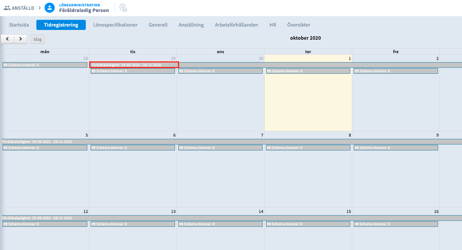Click date number 16
This screenshot has width=462, height=250.
point(436,211)
